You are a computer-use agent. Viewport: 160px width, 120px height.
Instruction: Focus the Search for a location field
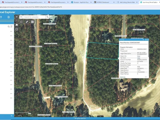(34, 17)
